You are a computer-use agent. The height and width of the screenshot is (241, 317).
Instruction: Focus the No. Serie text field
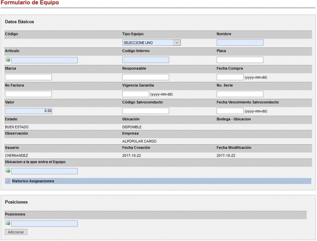(240, 94)
